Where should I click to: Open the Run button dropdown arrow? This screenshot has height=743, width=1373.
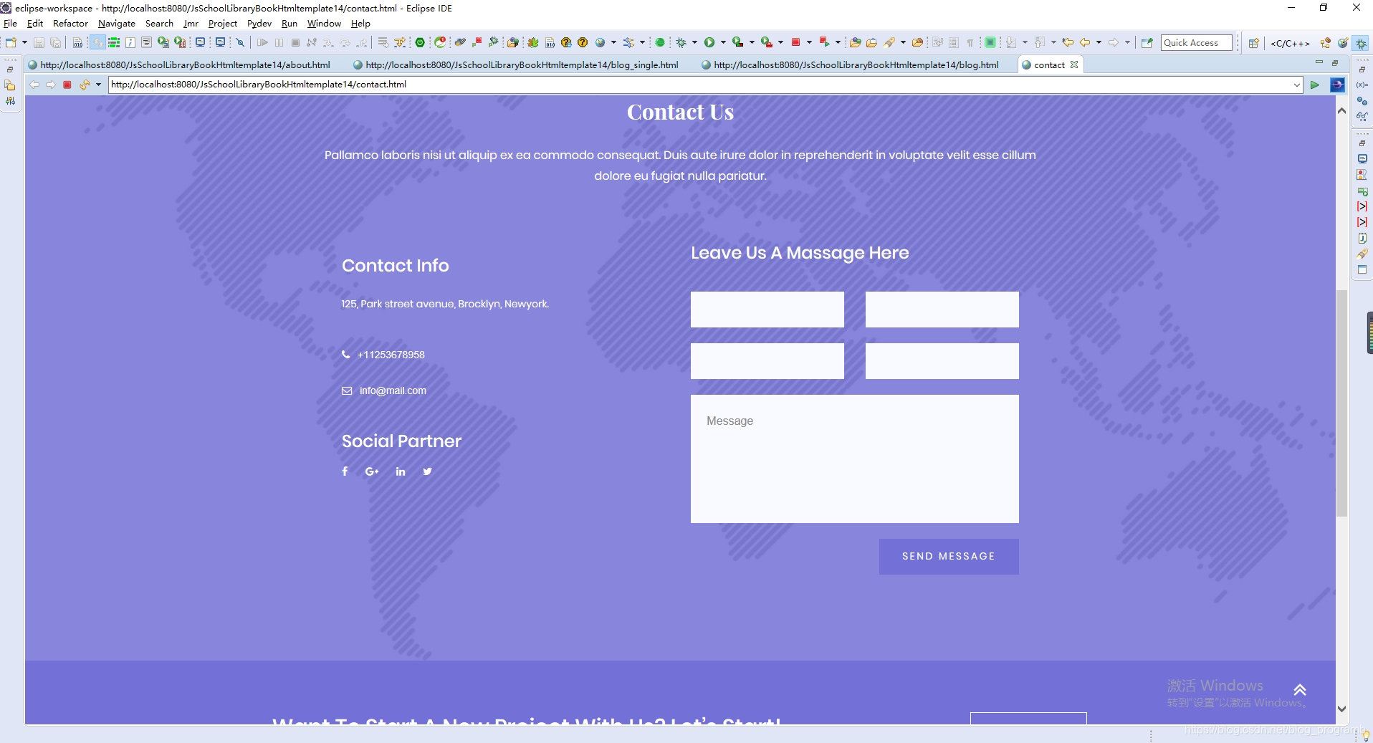(723, 43)
